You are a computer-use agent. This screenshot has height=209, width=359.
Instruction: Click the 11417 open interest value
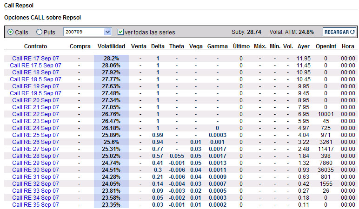coord(326,149)
